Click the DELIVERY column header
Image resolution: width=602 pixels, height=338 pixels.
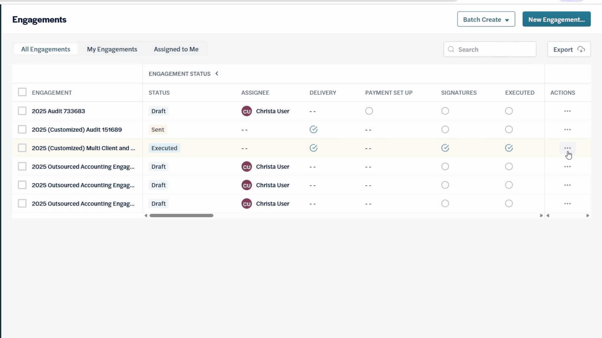(323, 93)
